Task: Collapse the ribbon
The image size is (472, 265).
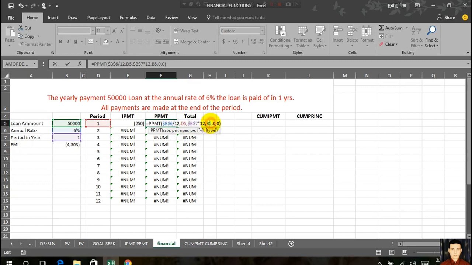Action: click(468, 53)
